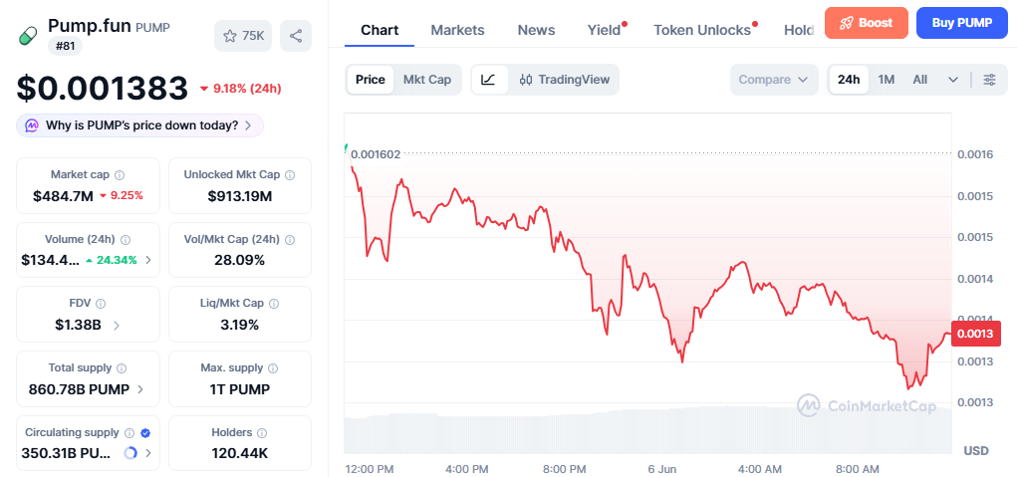Switch to TradingView candlestick chart
1017x477 pixels.
pos(564,80)
